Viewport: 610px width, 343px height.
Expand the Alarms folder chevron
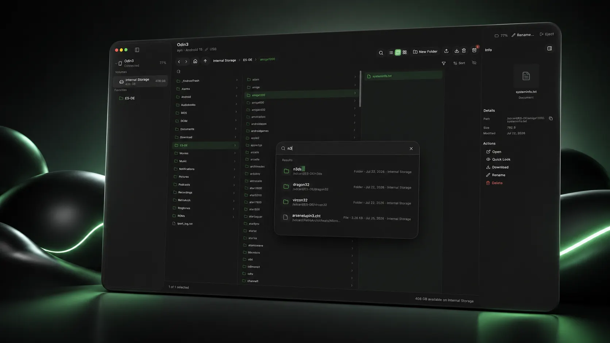[x=236, y=88]
